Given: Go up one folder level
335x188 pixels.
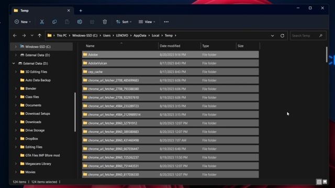Looking at the screenshot, I should 40,36.
